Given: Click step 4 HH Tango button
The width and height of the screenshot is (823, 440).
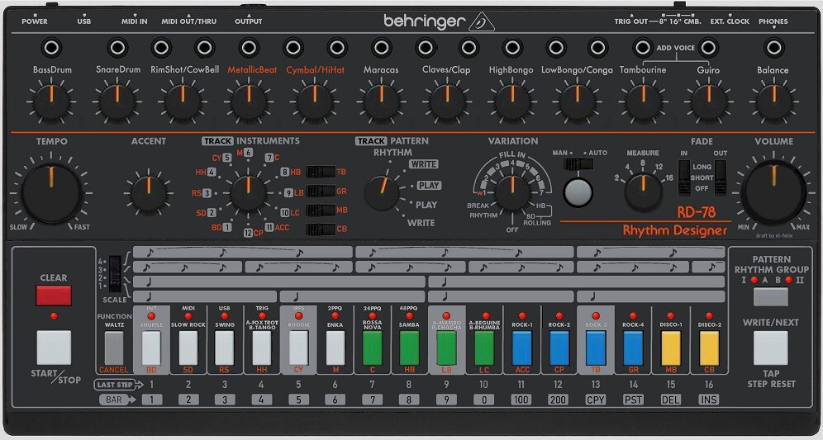Looking at the screenshot, I should pos(262,348).
